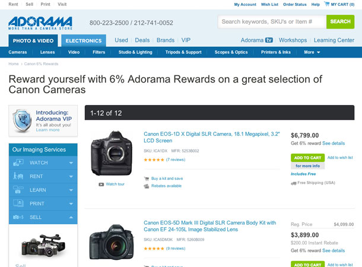Viewport: 362px width, 267px height.
Task: Expand the LEARN services section
Action: (x=71, y=190)
